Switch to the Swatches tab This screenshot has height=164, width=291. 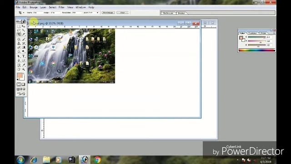pos(253,33)
